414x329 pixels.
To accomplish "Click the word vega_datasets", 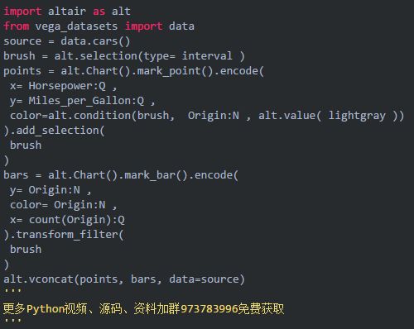I will pos(76,26).
